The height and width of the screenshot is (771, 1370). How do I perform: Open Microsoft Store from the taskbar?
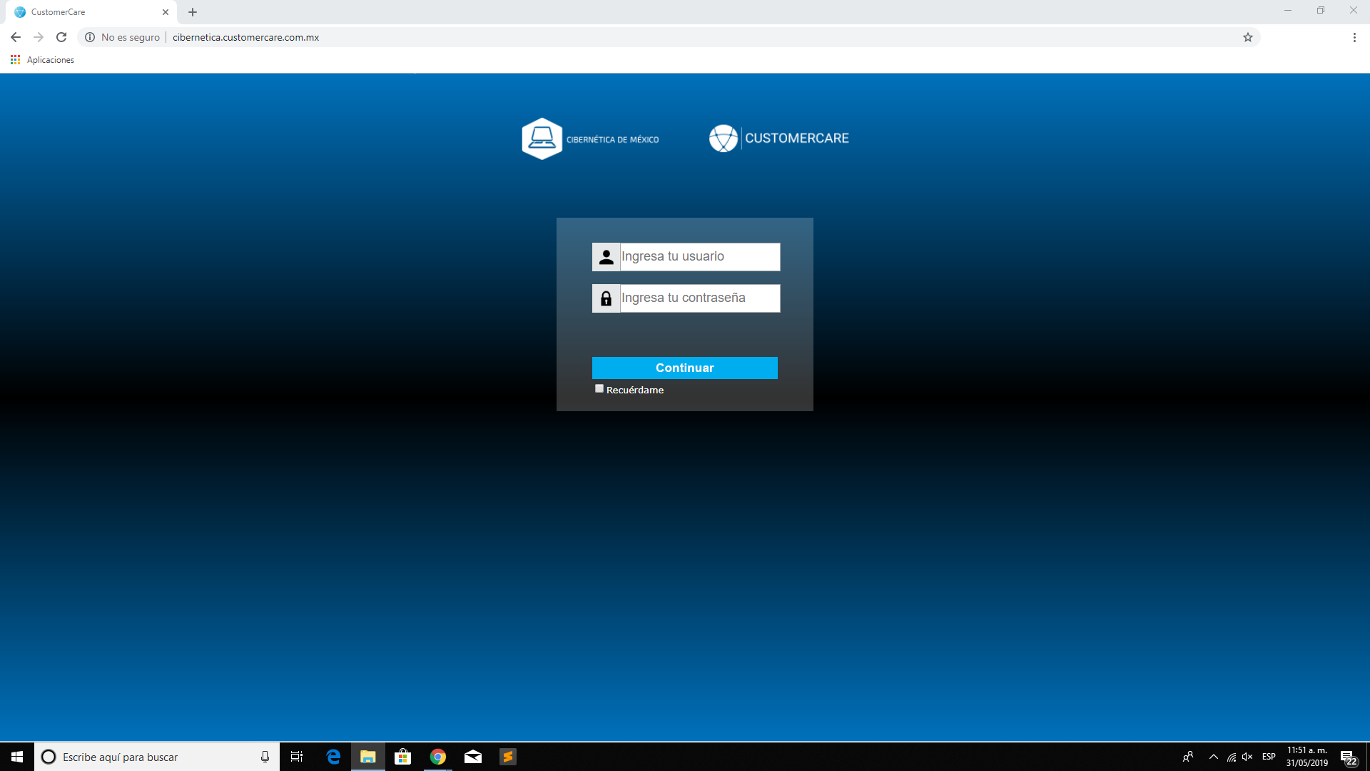pyautogui.click(x=403, y=757)
